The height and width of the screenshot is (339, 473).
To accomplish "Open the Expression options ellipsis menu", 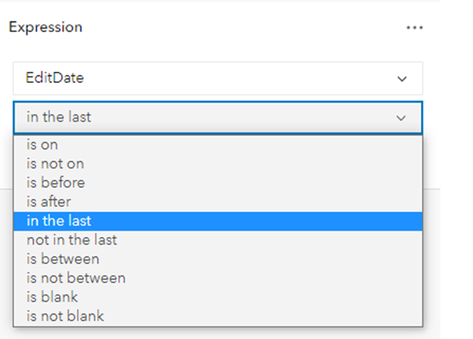I will pos(414,28).
